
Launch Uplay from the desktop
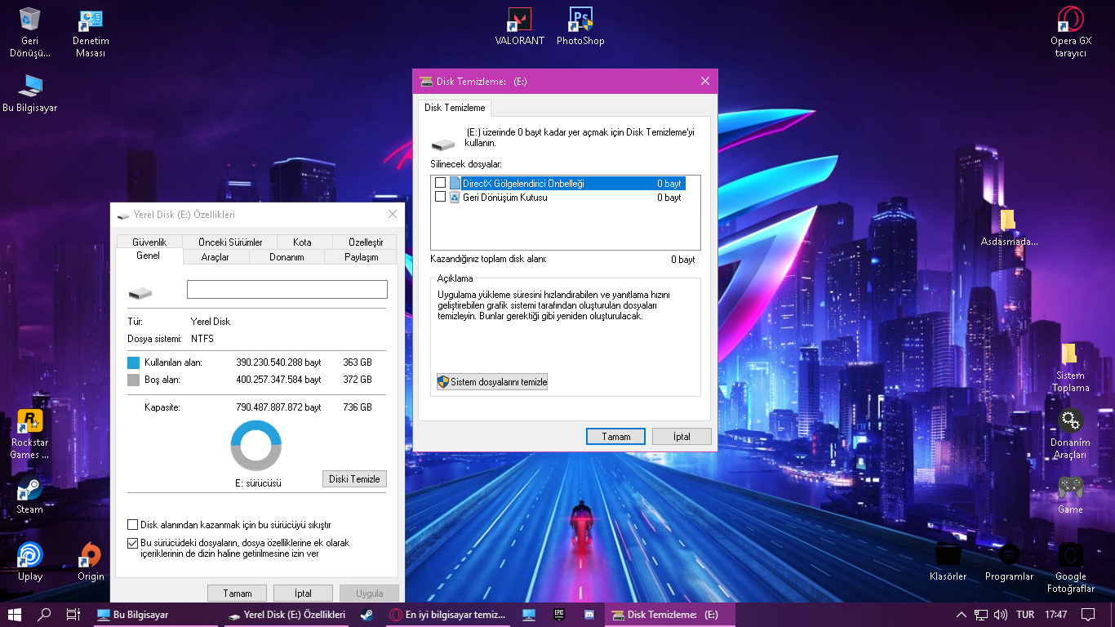tap(30, 562)
